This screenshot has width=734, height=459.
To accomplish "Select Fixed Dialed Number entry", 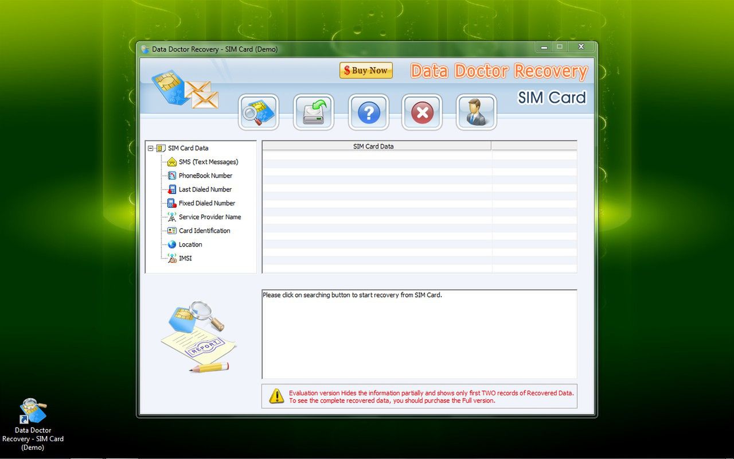I will (x=207, y=203).
